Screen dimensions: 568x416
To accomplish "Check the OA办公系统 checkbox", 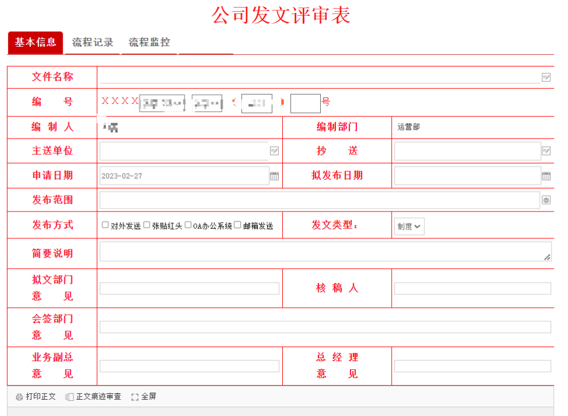I will (x=188, y=225).
